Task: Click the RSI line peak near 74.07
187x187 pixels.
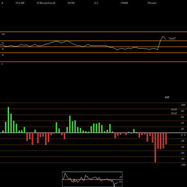Action: (163, 36)
